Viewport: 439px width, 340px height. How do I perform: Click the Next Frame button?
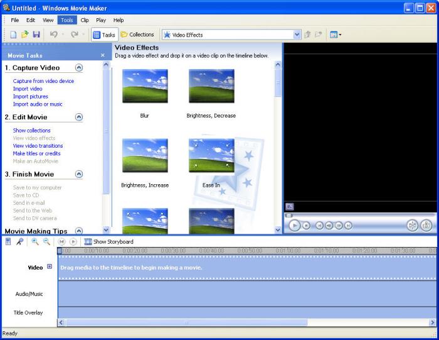(339, 226)
